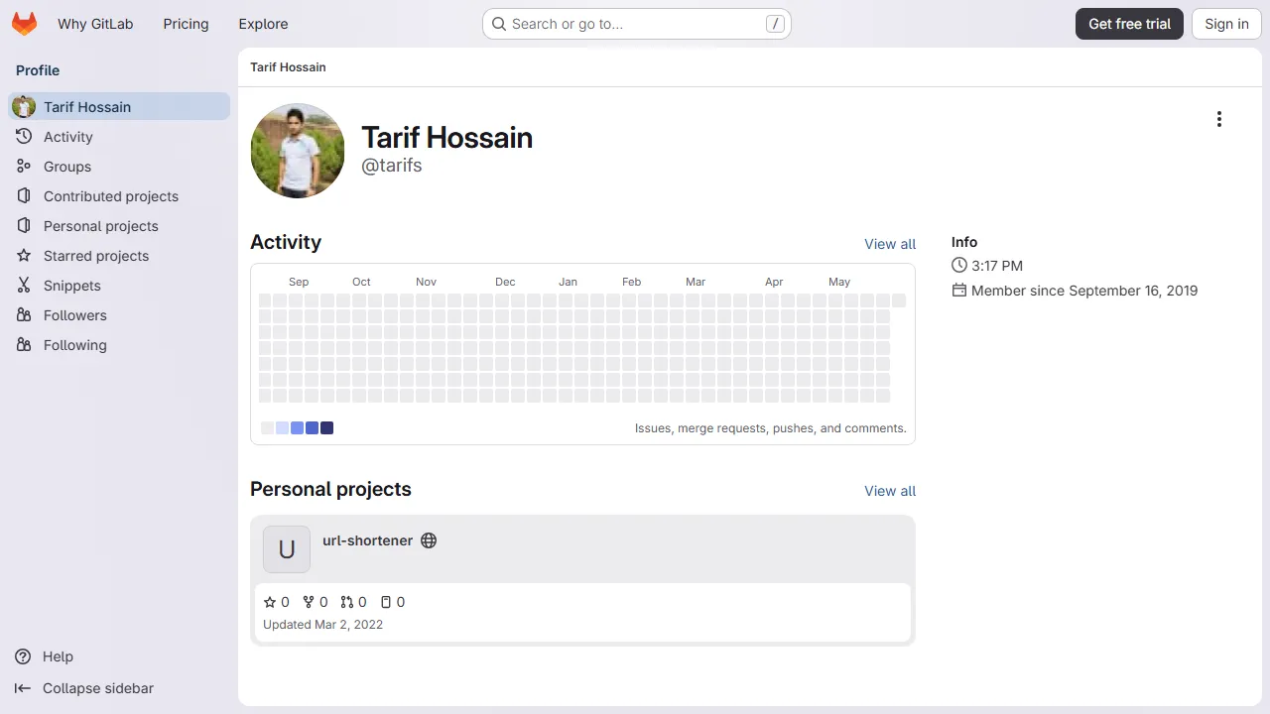Image resolution: width=1270 pixels, height=714 pixels.
Task: Open Starred projects in sidebar
Action: click(x=119, y=256)
